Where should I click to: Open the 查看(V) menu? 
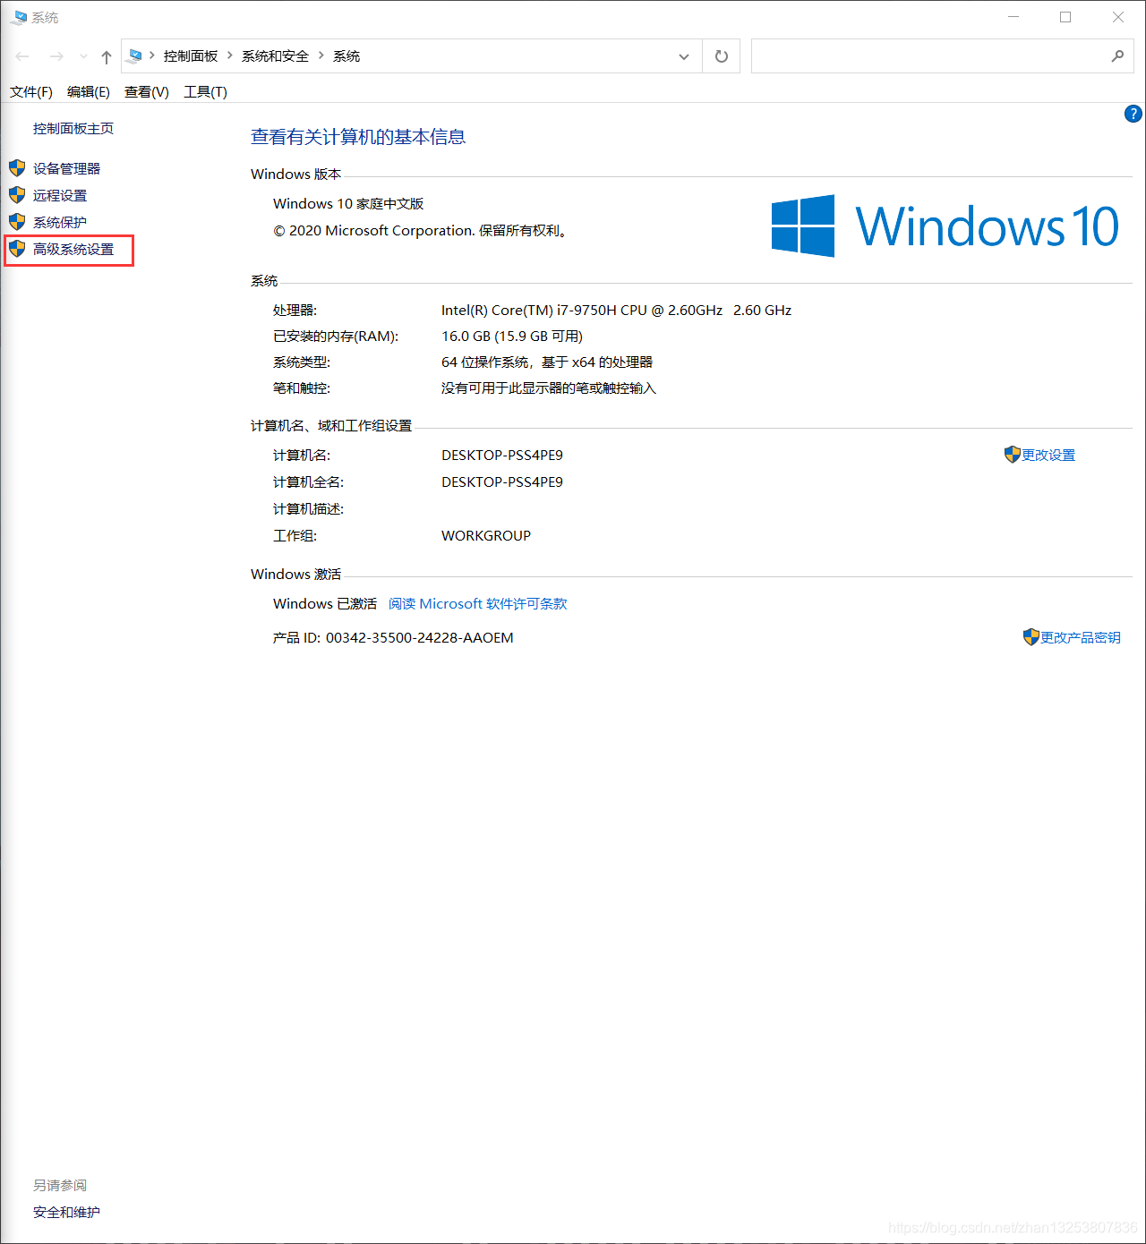147,92
